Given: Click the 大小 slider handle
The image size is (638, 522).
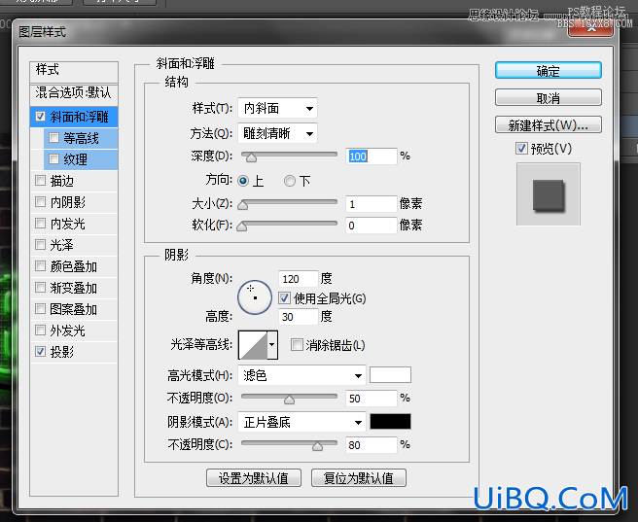Looking at the screenshot, I should [242, 205].
